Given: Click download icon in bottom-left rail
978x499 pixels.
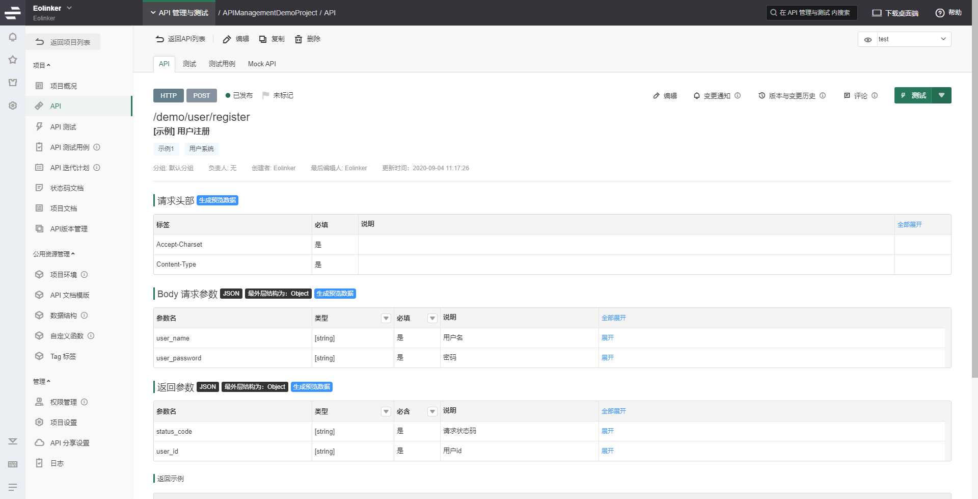Looking at the screenshot, I should [13, 441].
